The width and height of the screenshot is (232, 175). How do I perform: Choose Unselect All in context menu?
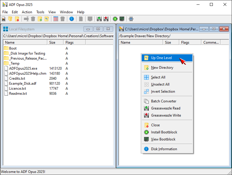pyautogui.click(x=167, y=84)
